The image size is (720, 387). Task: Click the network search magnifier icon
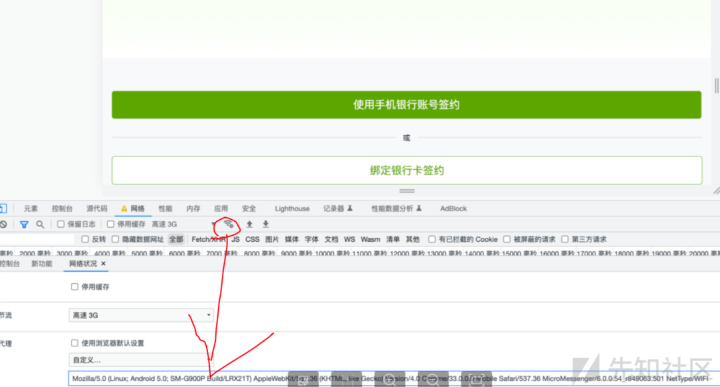point(41,224)
